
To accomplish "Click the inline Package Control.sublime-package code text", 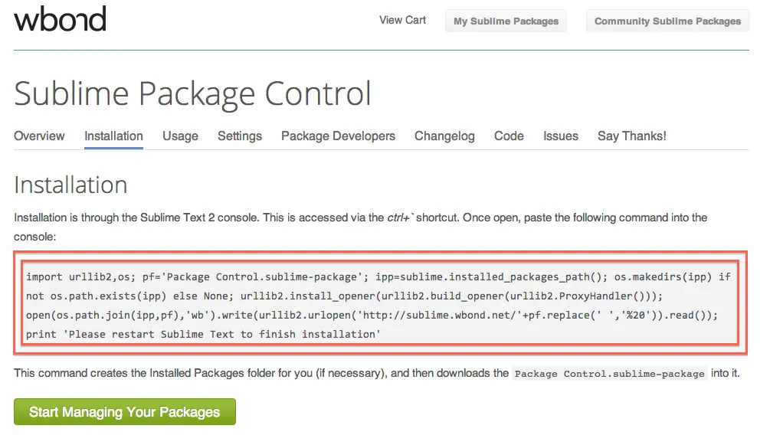I will click(608, 375).
